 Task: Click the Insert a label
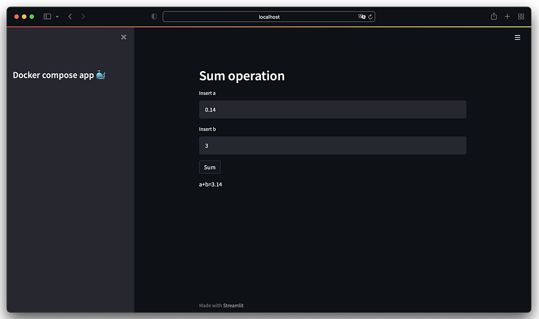pos(207,93)
